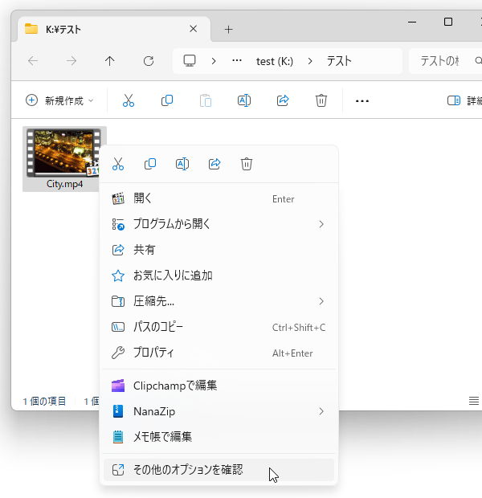Select the City.mp4 video thumbnail

[63, 153]
